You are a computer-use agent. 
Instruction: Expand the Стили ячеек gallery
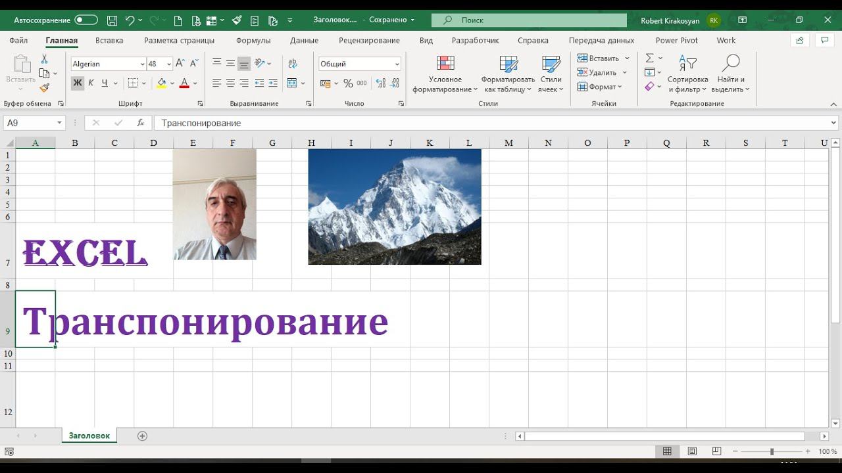click(551, 74)
